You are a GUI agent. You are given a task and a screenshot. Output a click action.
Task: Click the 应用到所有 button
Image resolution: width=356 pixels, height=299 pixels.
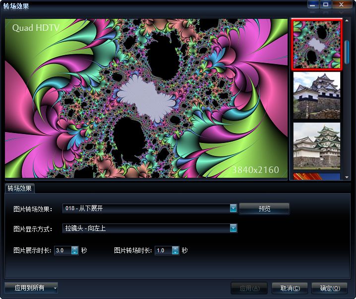(x=29, y=288)
